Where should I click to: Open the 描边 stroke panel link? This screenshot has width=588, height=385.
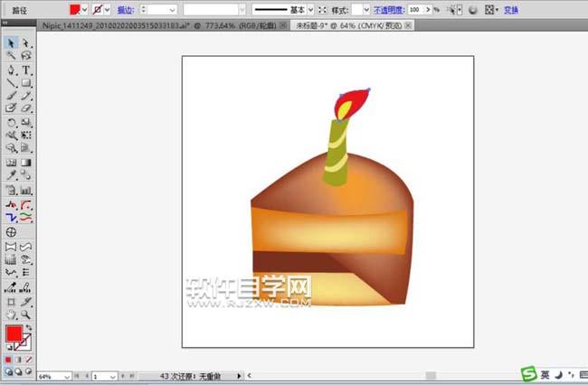click(126, 10)
